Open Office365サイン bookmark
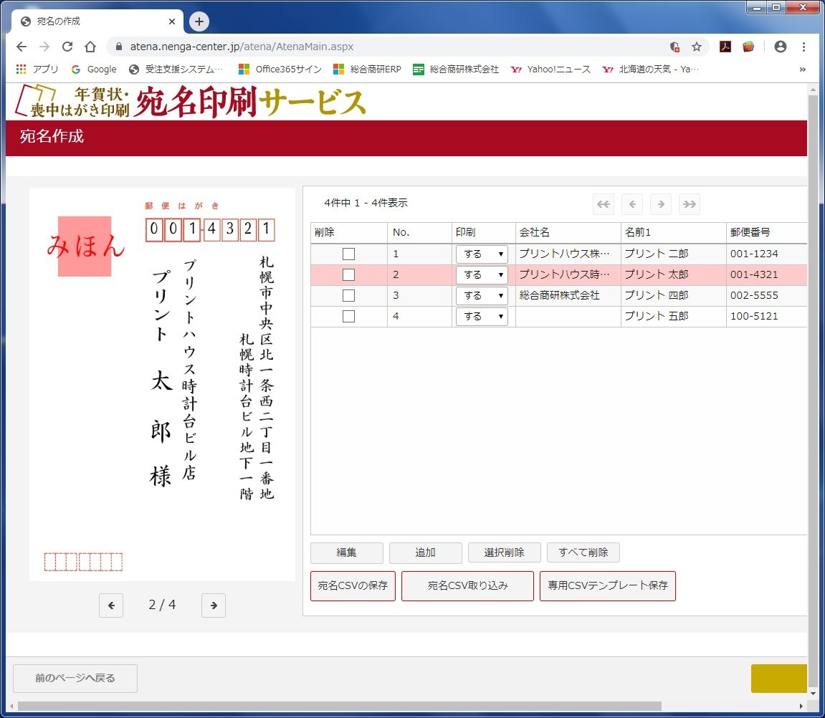 coord(280,69)
